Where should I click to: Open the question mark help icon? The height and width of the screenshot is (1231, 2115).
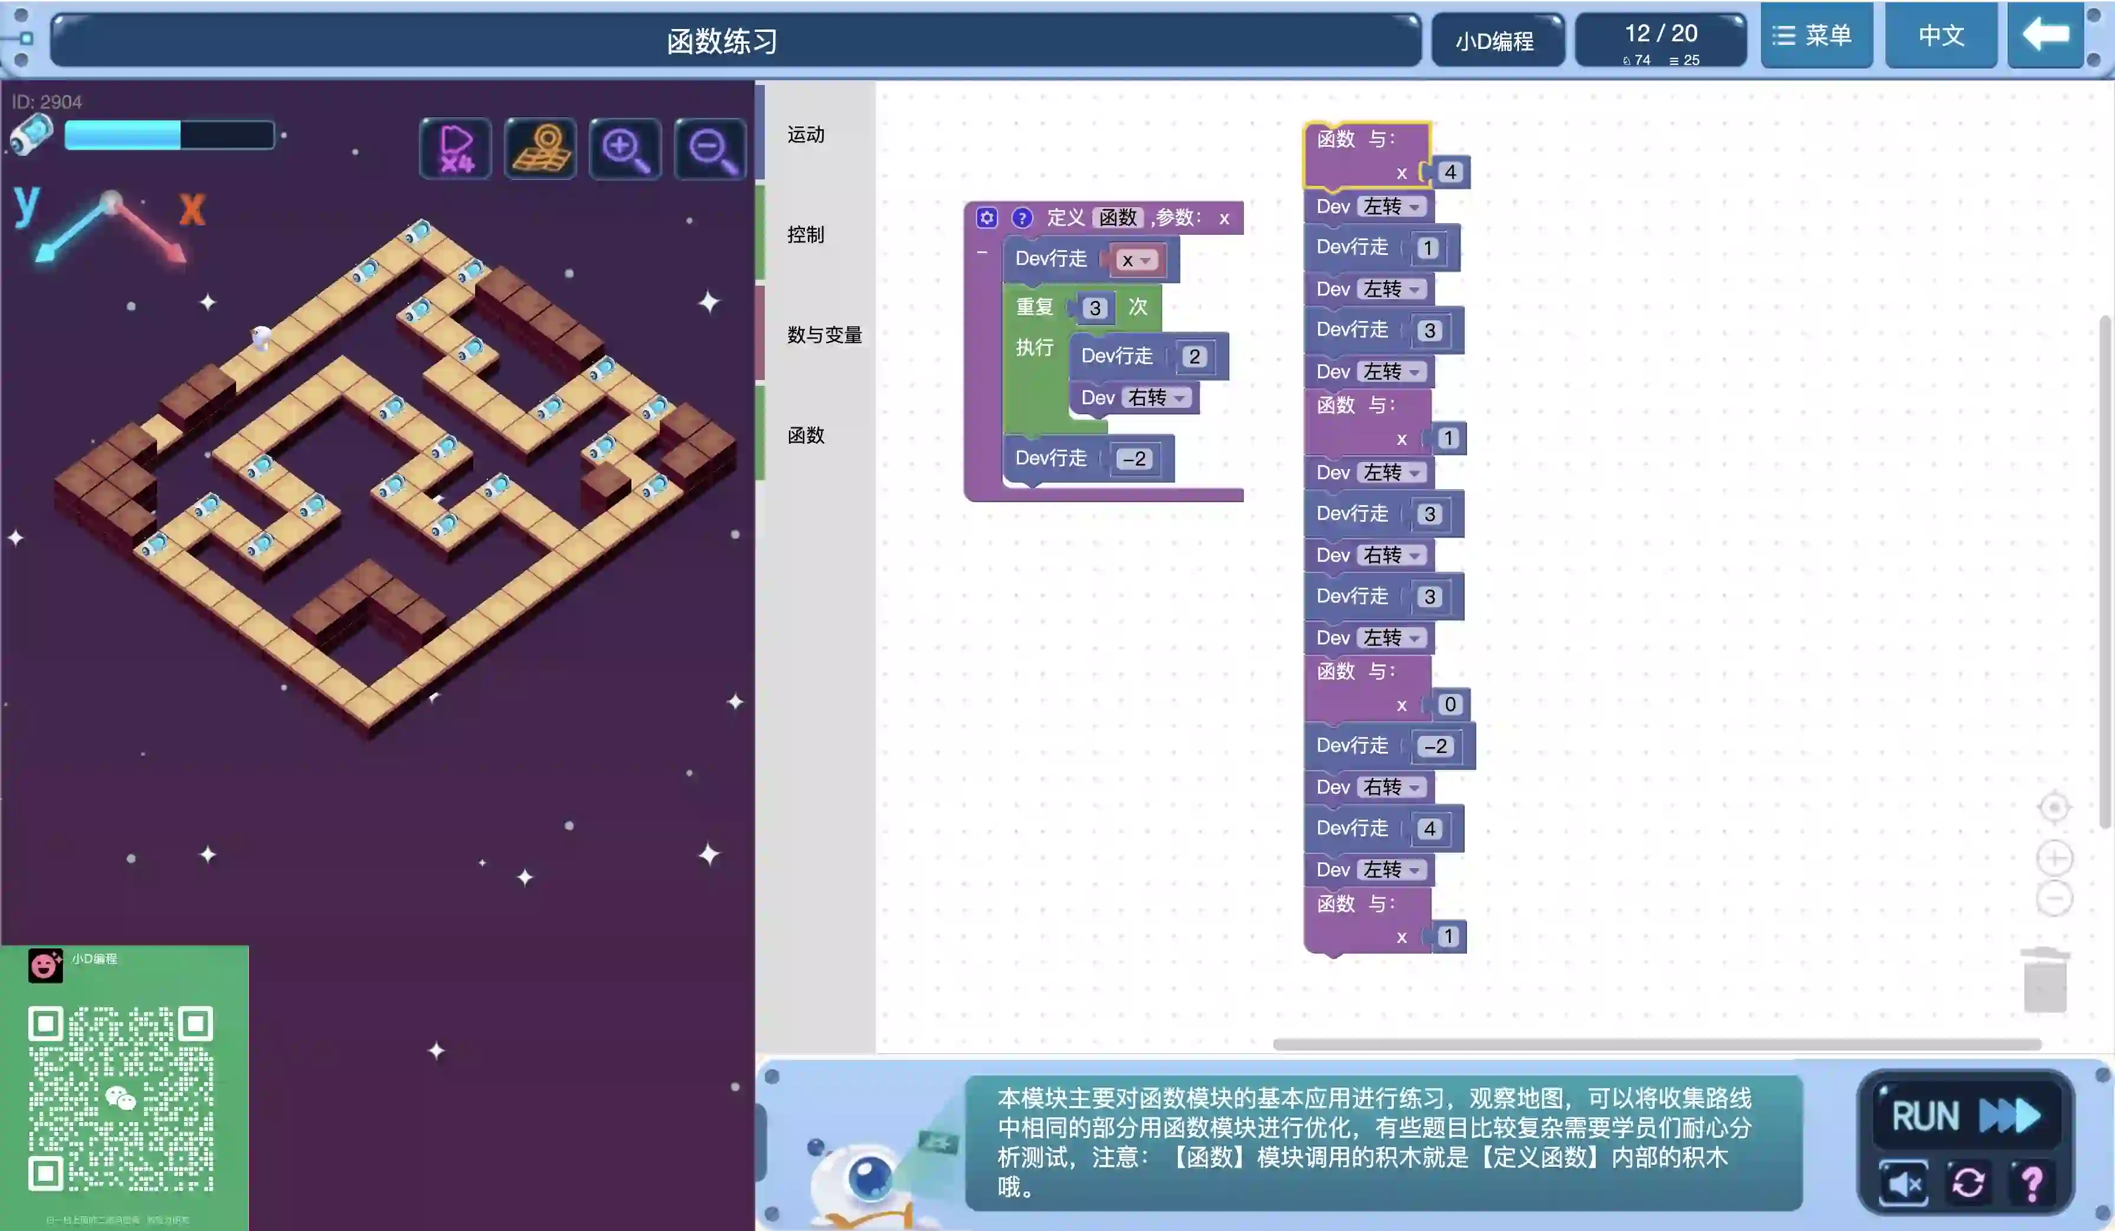tap(2032, 1183)
